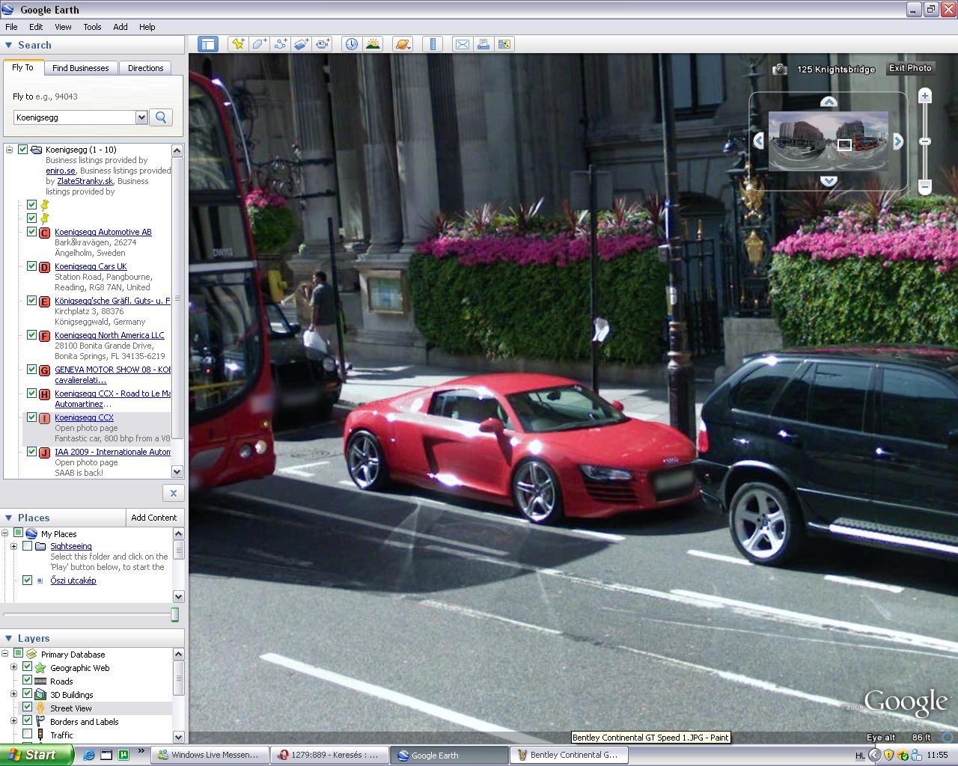Add a path from the toolbar

point(280,44)
